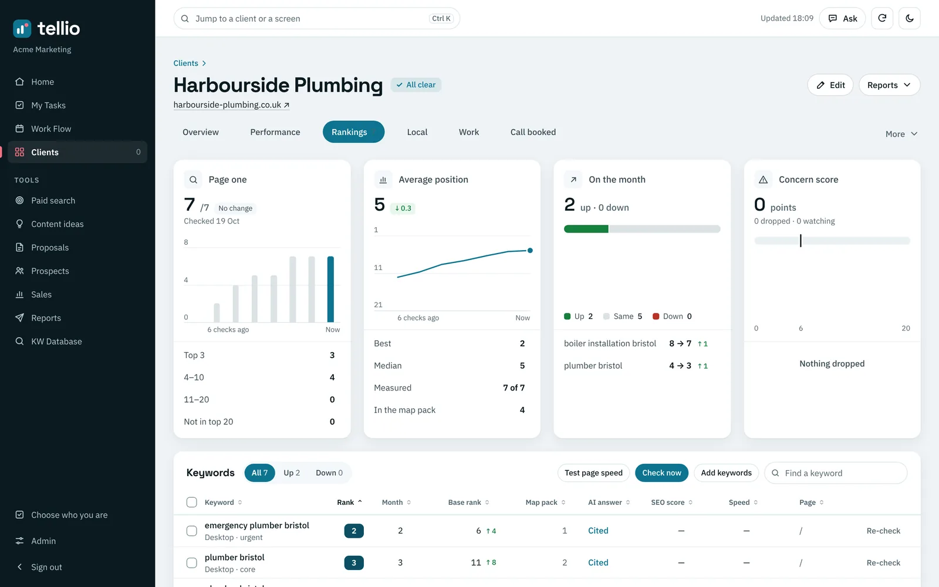The height and width of the screenshot is (587, 939).
Task: Open the Proposals document icon
Action: 19,247
